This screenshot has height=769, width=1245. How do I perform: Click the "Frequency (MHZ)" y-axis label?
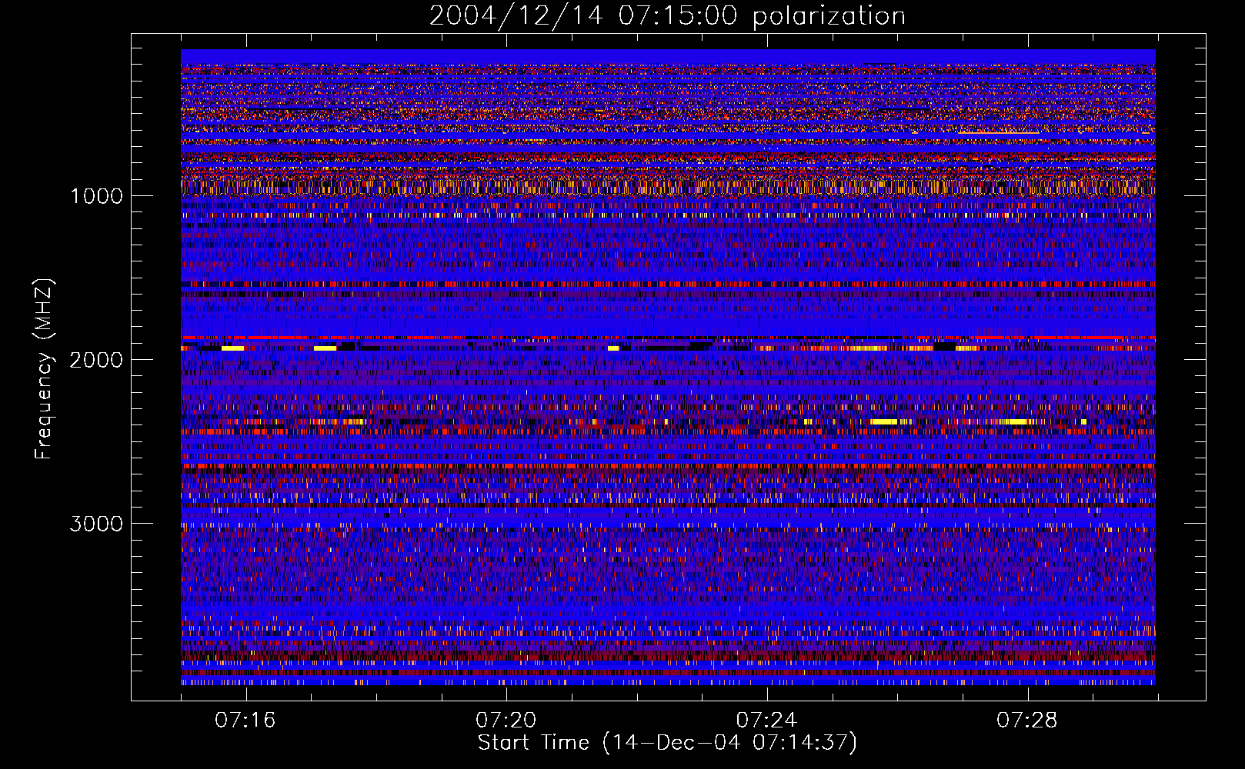(x=44, y=368)
